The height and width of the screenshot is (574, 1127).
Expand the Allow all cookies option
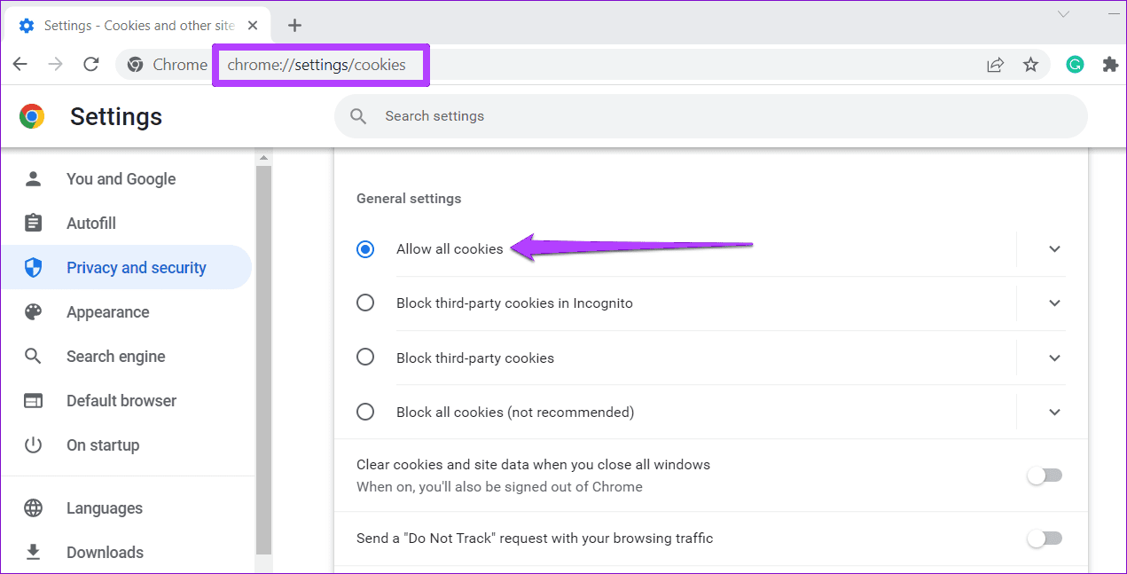[x=1054, y=249]
